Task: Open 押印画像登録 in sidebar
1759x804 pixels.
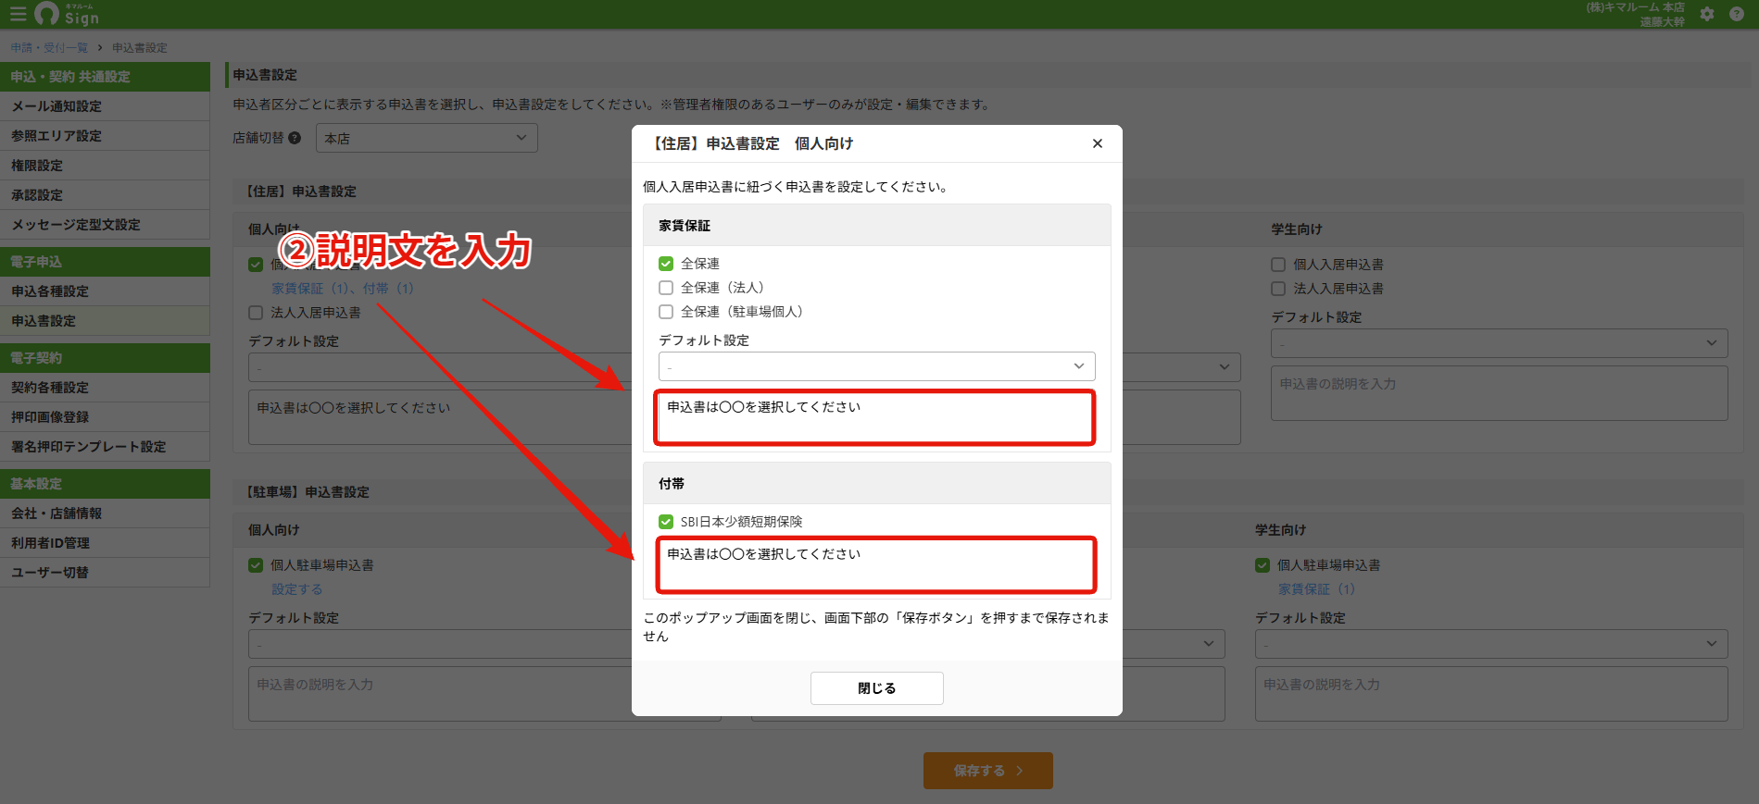Action: (105, 417)
